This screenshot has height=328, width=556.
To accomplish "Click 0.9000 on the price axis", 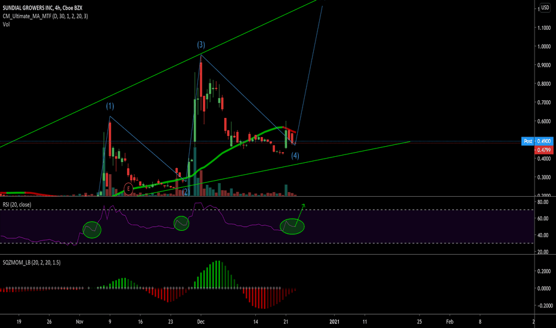I will click(544, 65).
